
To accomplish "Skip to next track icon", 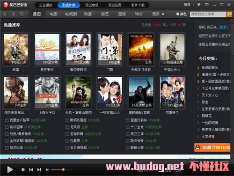I will (39, 170).
